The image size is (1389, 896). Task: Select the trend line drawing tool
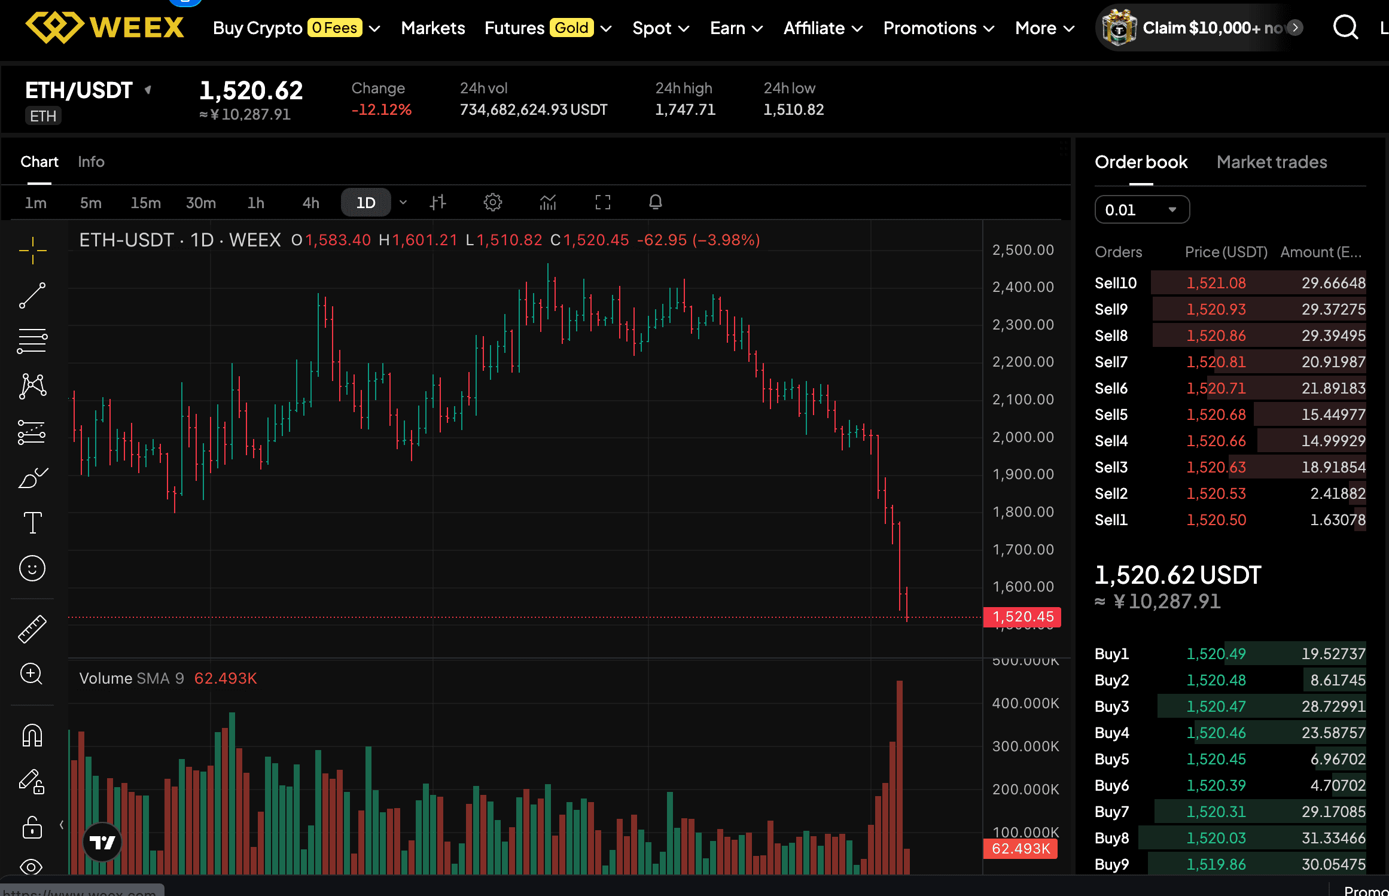coord(32,295)
